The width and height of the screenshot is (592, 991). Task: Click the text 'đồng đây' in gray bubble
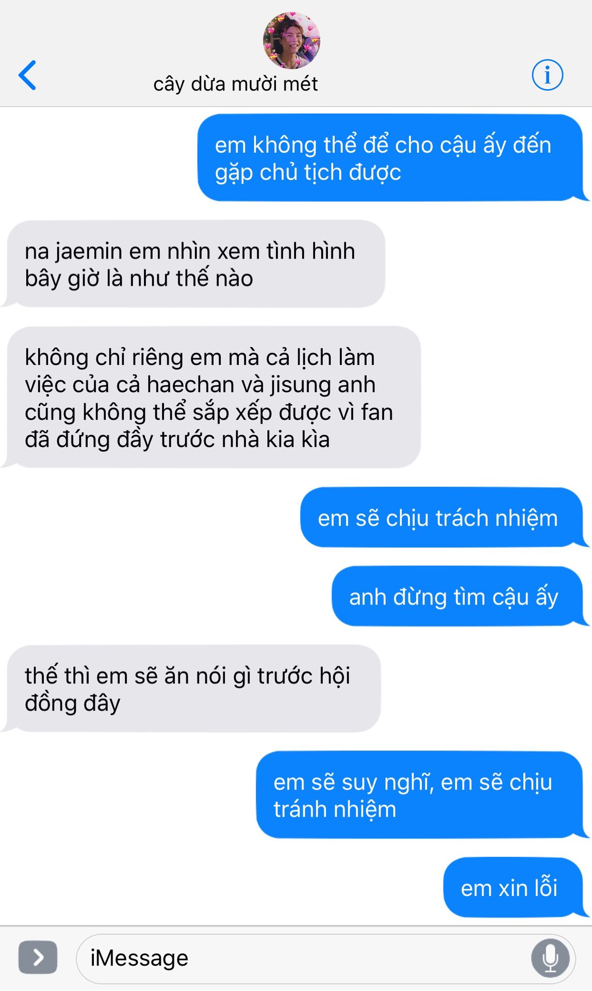click(x=72, y=703)
